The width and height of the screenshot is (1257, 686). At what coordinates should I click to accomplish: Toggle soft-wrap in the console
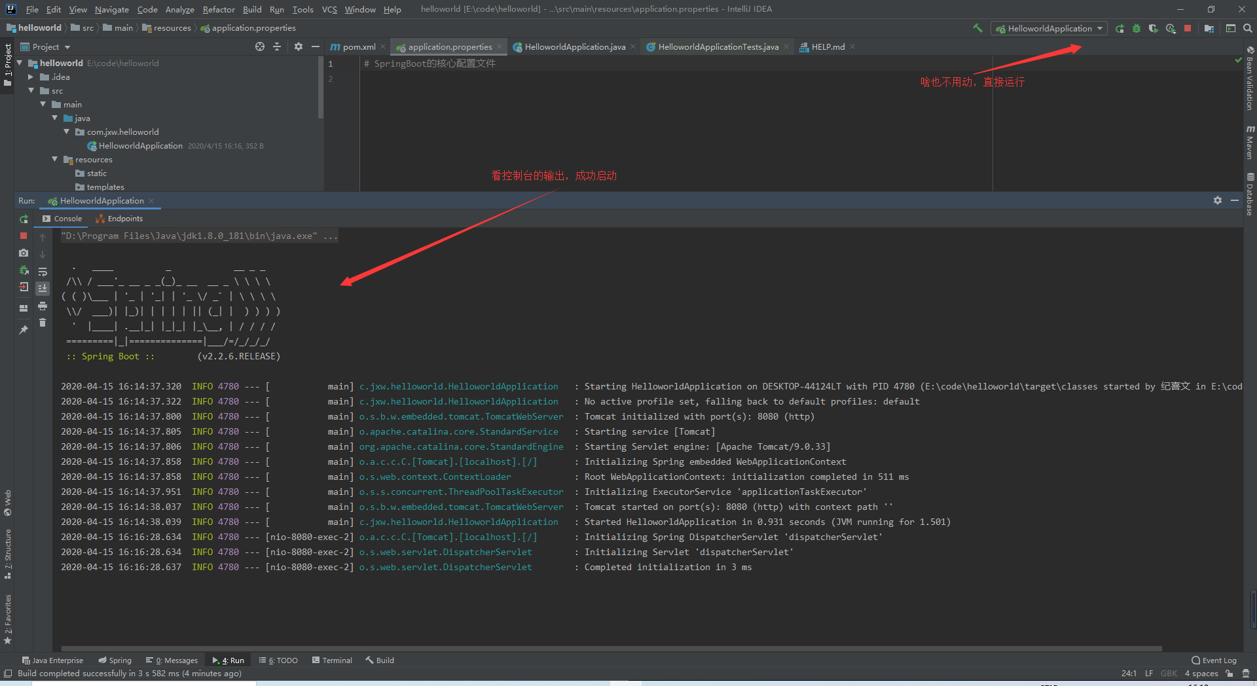(x=43, y=272)
